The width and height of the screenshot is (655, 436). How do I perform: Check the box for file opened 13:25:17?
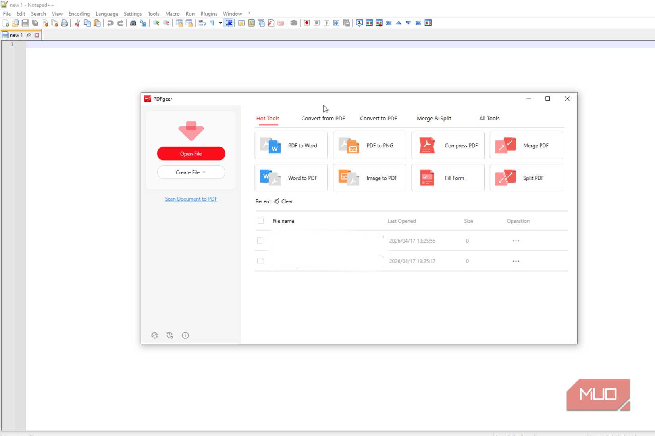(260, 261)
